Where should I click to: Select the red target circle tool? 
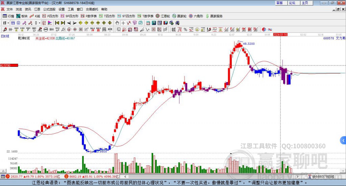coord(69,29)
